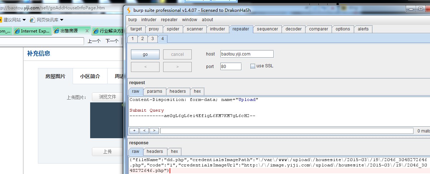Expand the 建议网站 dropdown arrow
This screenshot has width=430, height=174.
pos(24,20)
